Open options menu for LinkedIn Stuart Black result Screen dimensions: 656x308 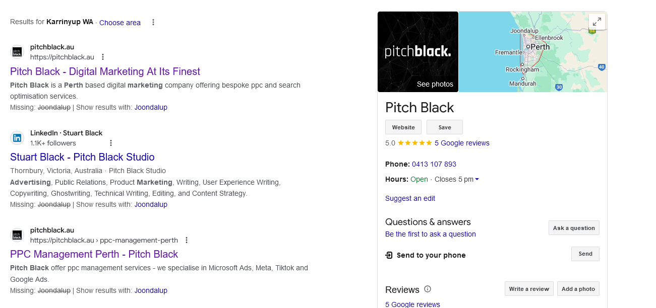tap(111, 143)
